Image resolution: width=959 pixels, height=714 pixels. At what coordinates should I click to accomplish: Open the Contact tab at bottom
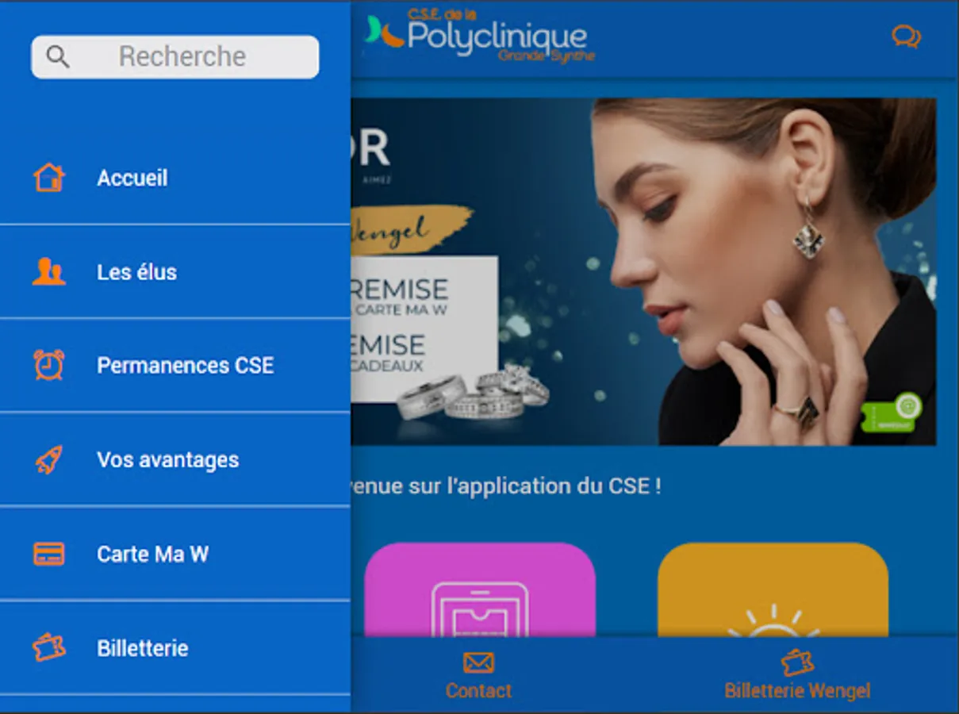pyautogui.click(x=478, y=675)
